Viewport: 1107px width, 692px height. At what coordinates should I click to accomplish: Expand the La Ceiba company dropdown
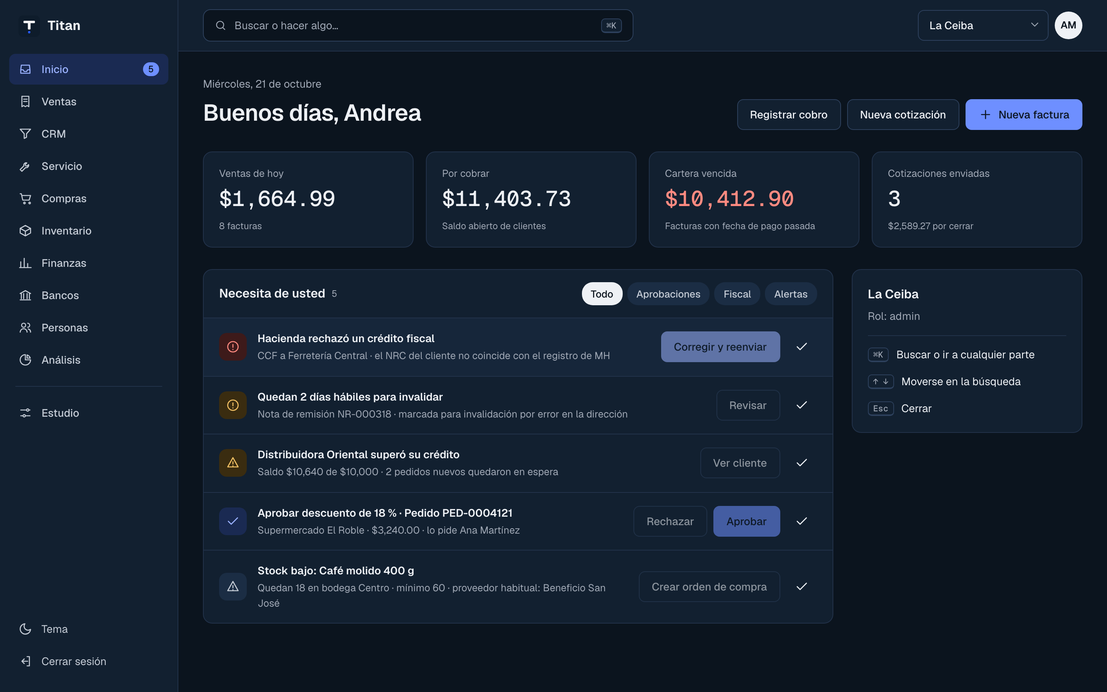click(982, 25)
